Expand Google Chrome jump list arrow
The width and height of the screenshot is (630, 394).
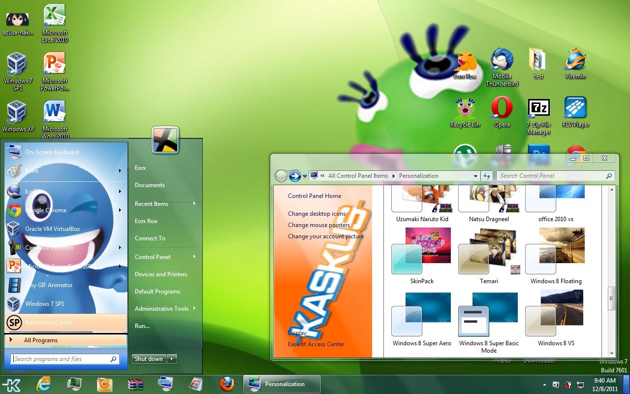[x=120, y=210]
